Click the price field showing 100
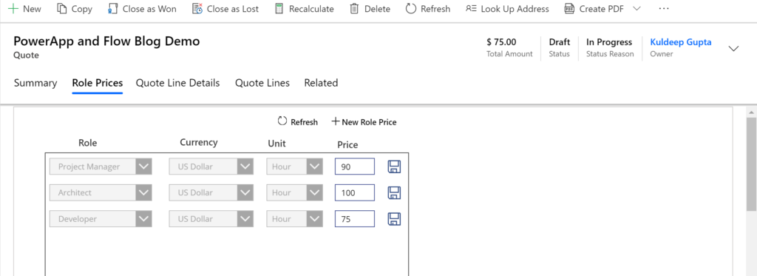This screenshot has width=757, height=276. 355,192
